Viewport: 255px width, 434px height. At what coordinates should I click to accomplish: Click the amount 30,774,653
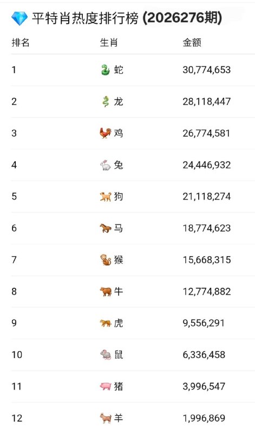(x=206, y=70)
